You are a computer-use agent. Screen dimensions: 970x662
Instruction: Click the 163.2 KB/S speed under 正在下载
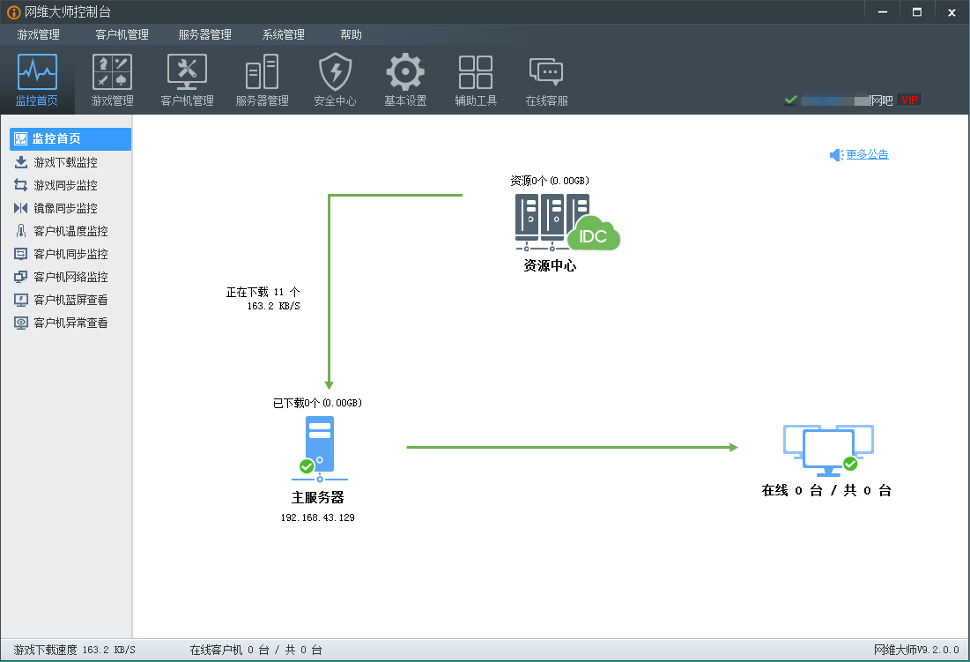coord(273,306)
